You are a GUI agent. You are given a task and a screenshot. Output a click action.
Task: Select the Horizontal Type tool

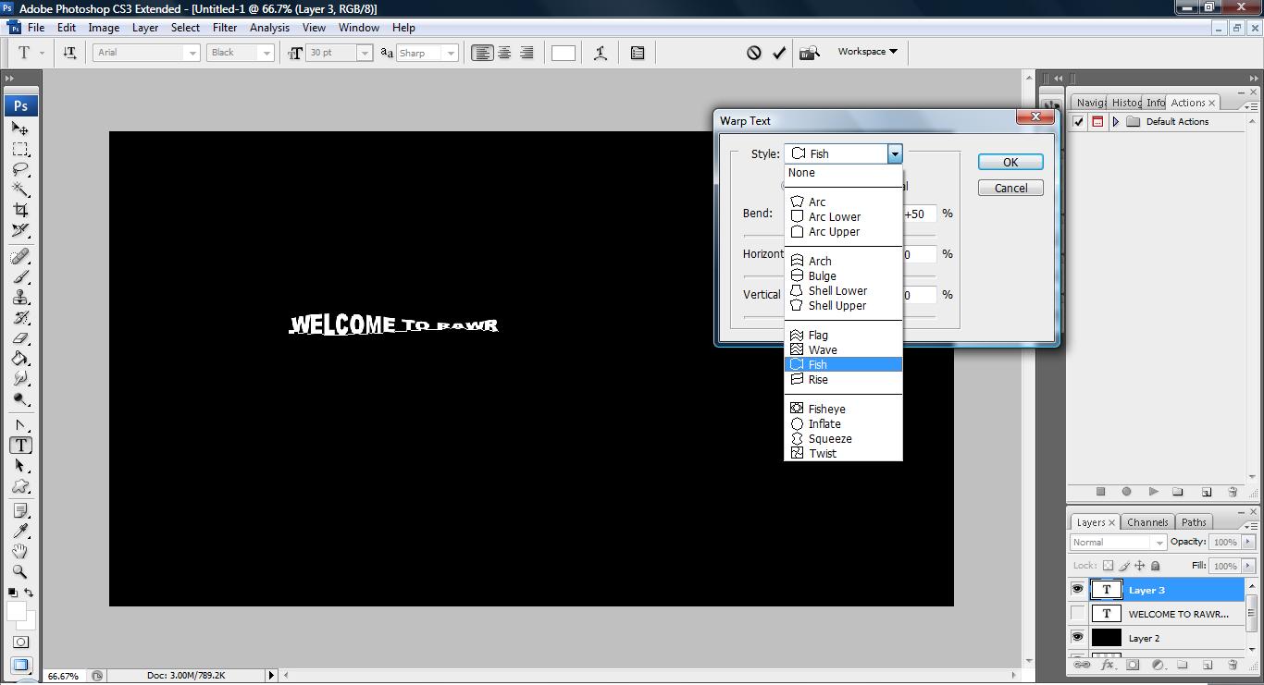pyautogui.click(x=20, y=445)
